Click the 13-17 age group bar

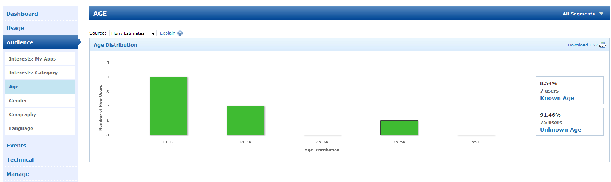(169, 106)
